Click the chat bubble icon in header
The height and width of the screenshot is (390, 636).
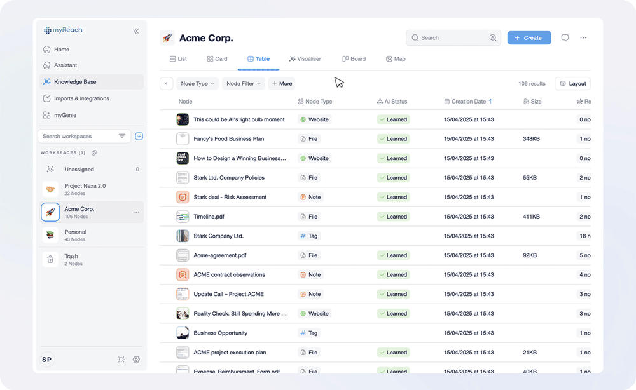565,38
